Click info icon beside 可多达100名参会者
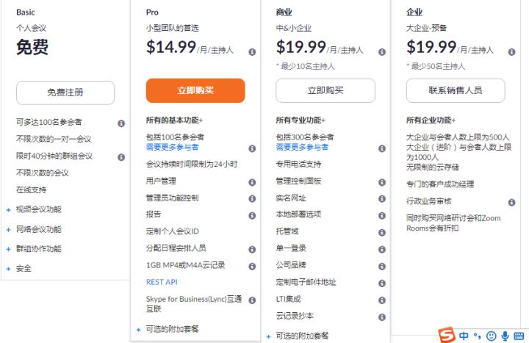 tap(121, 123)
